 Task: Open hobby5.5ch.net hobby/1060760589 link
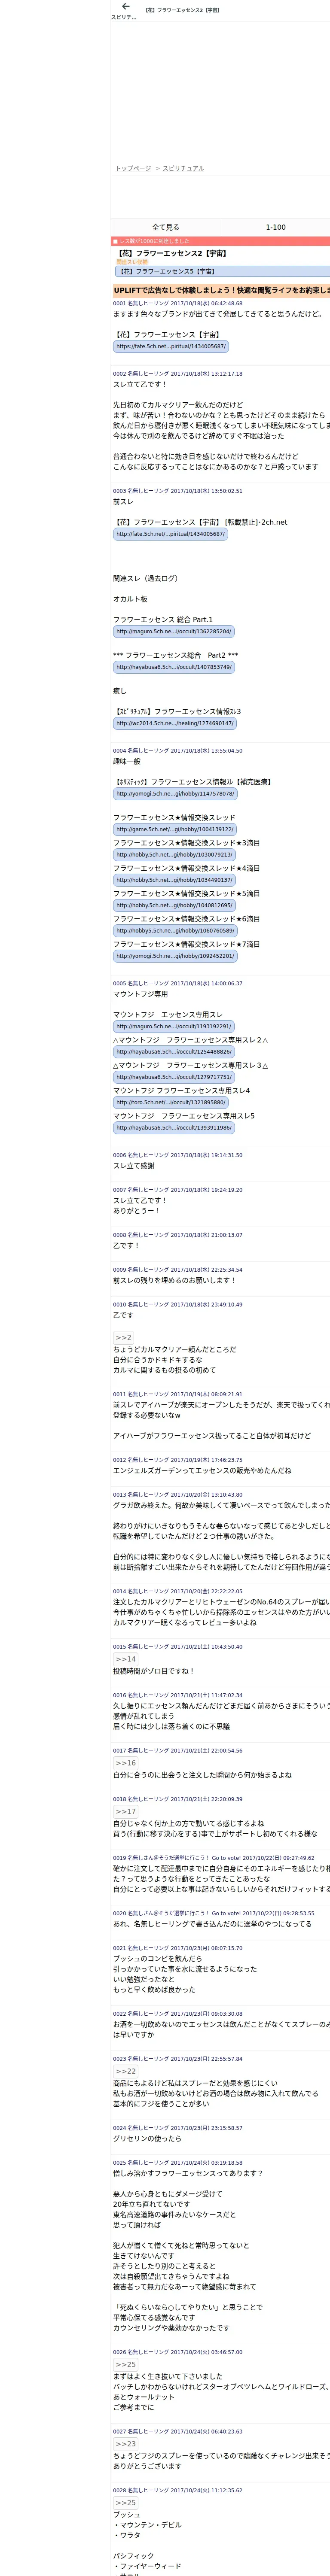(174, 931)
